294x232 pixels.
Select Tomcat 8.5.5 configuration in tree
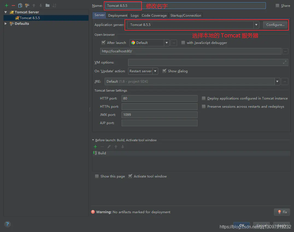coord(46,18)
